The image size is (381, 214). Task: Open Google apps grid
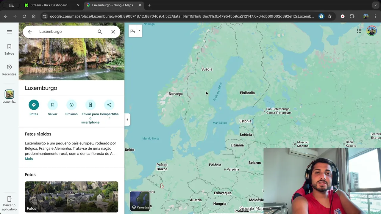[x=359, y=31]
